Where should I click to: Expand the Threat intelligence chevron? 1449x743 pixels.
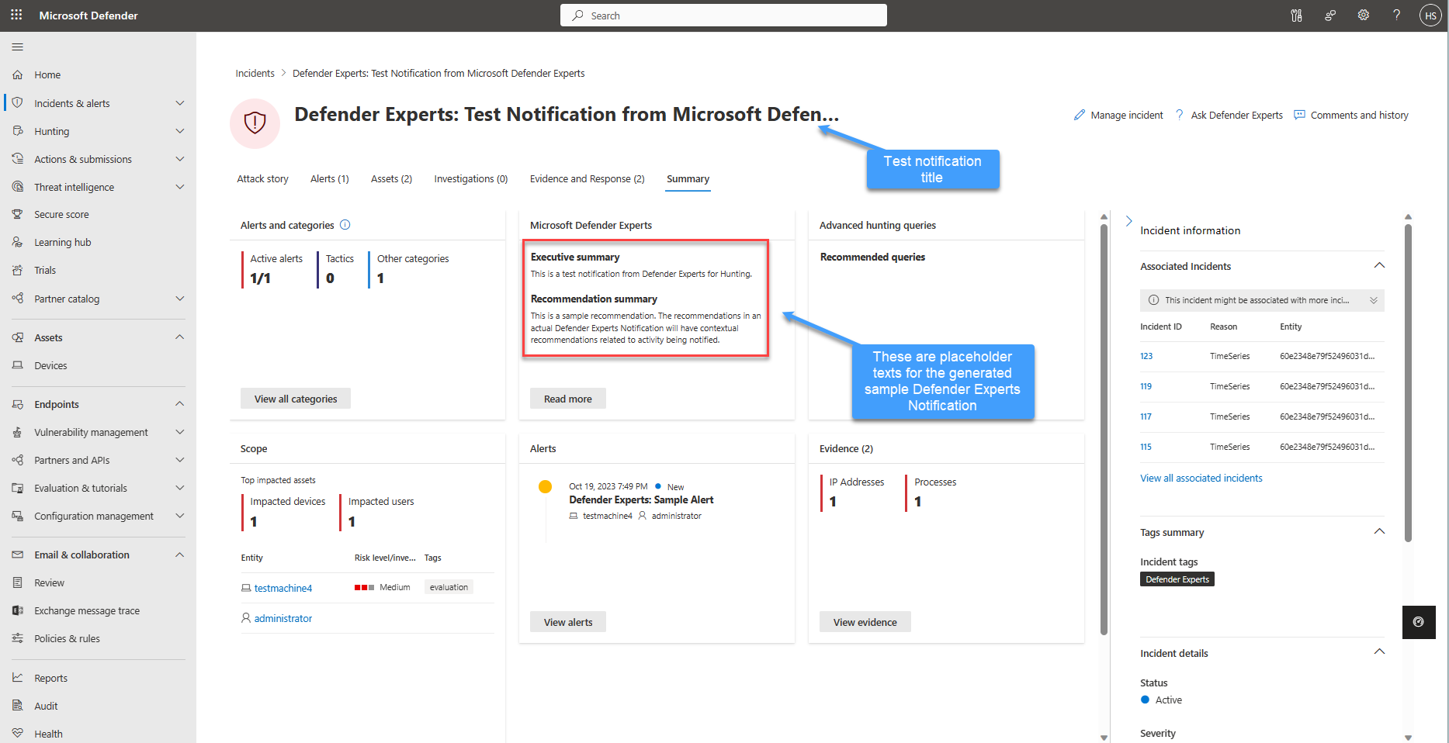pos(180,187)
